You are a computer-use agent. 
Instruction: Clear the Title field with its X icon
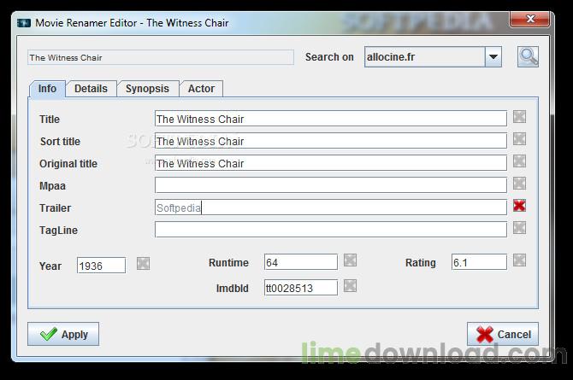(519, 117)
